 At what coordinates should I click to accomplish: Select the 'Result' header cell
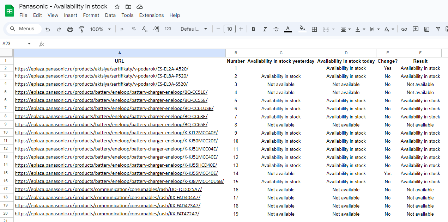click(x=420, y=61)
